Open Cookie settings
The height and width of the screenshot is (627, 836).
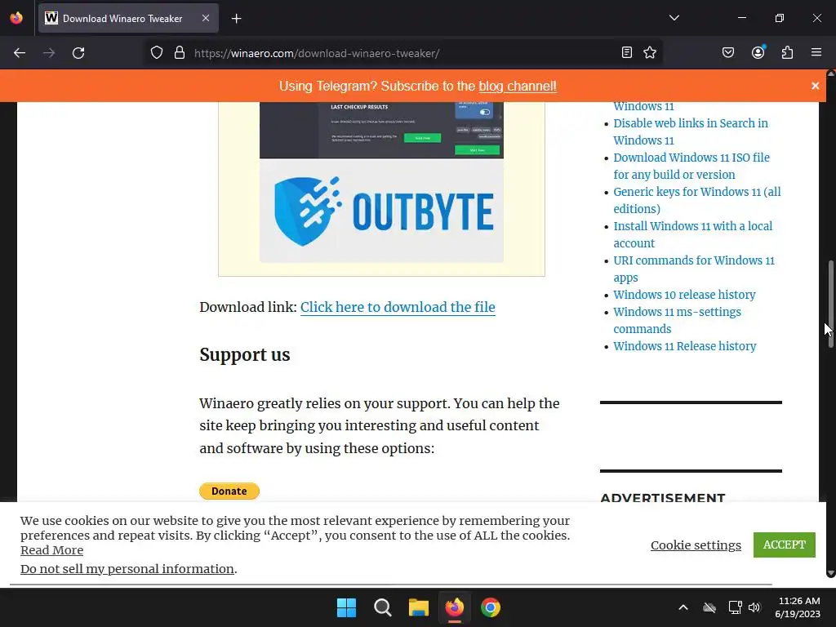696,545
